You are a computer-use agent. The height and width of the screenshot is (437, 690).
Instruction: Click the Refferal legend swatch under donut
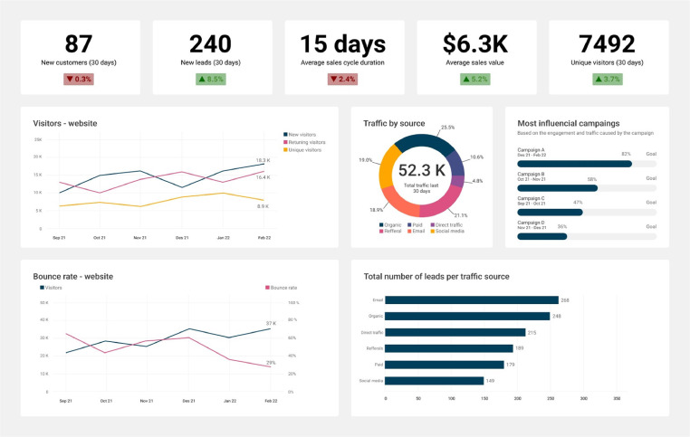[381, 232]
